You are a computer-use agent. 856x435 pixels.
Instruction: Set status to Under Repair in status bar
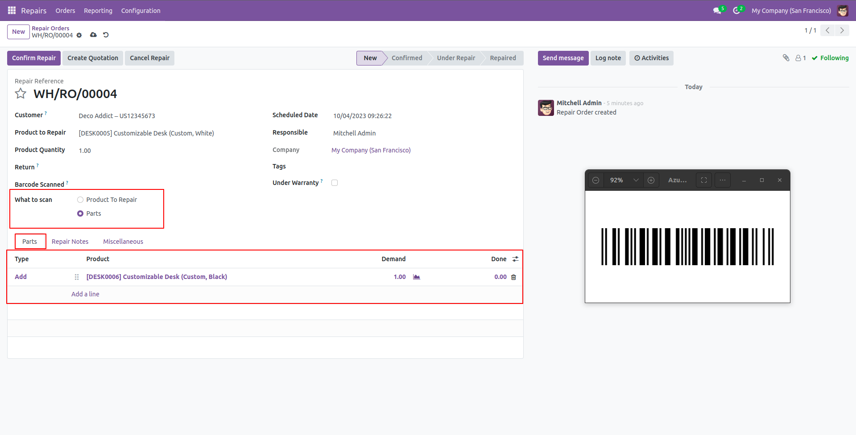pyautogui.click(x=456, y=58)
